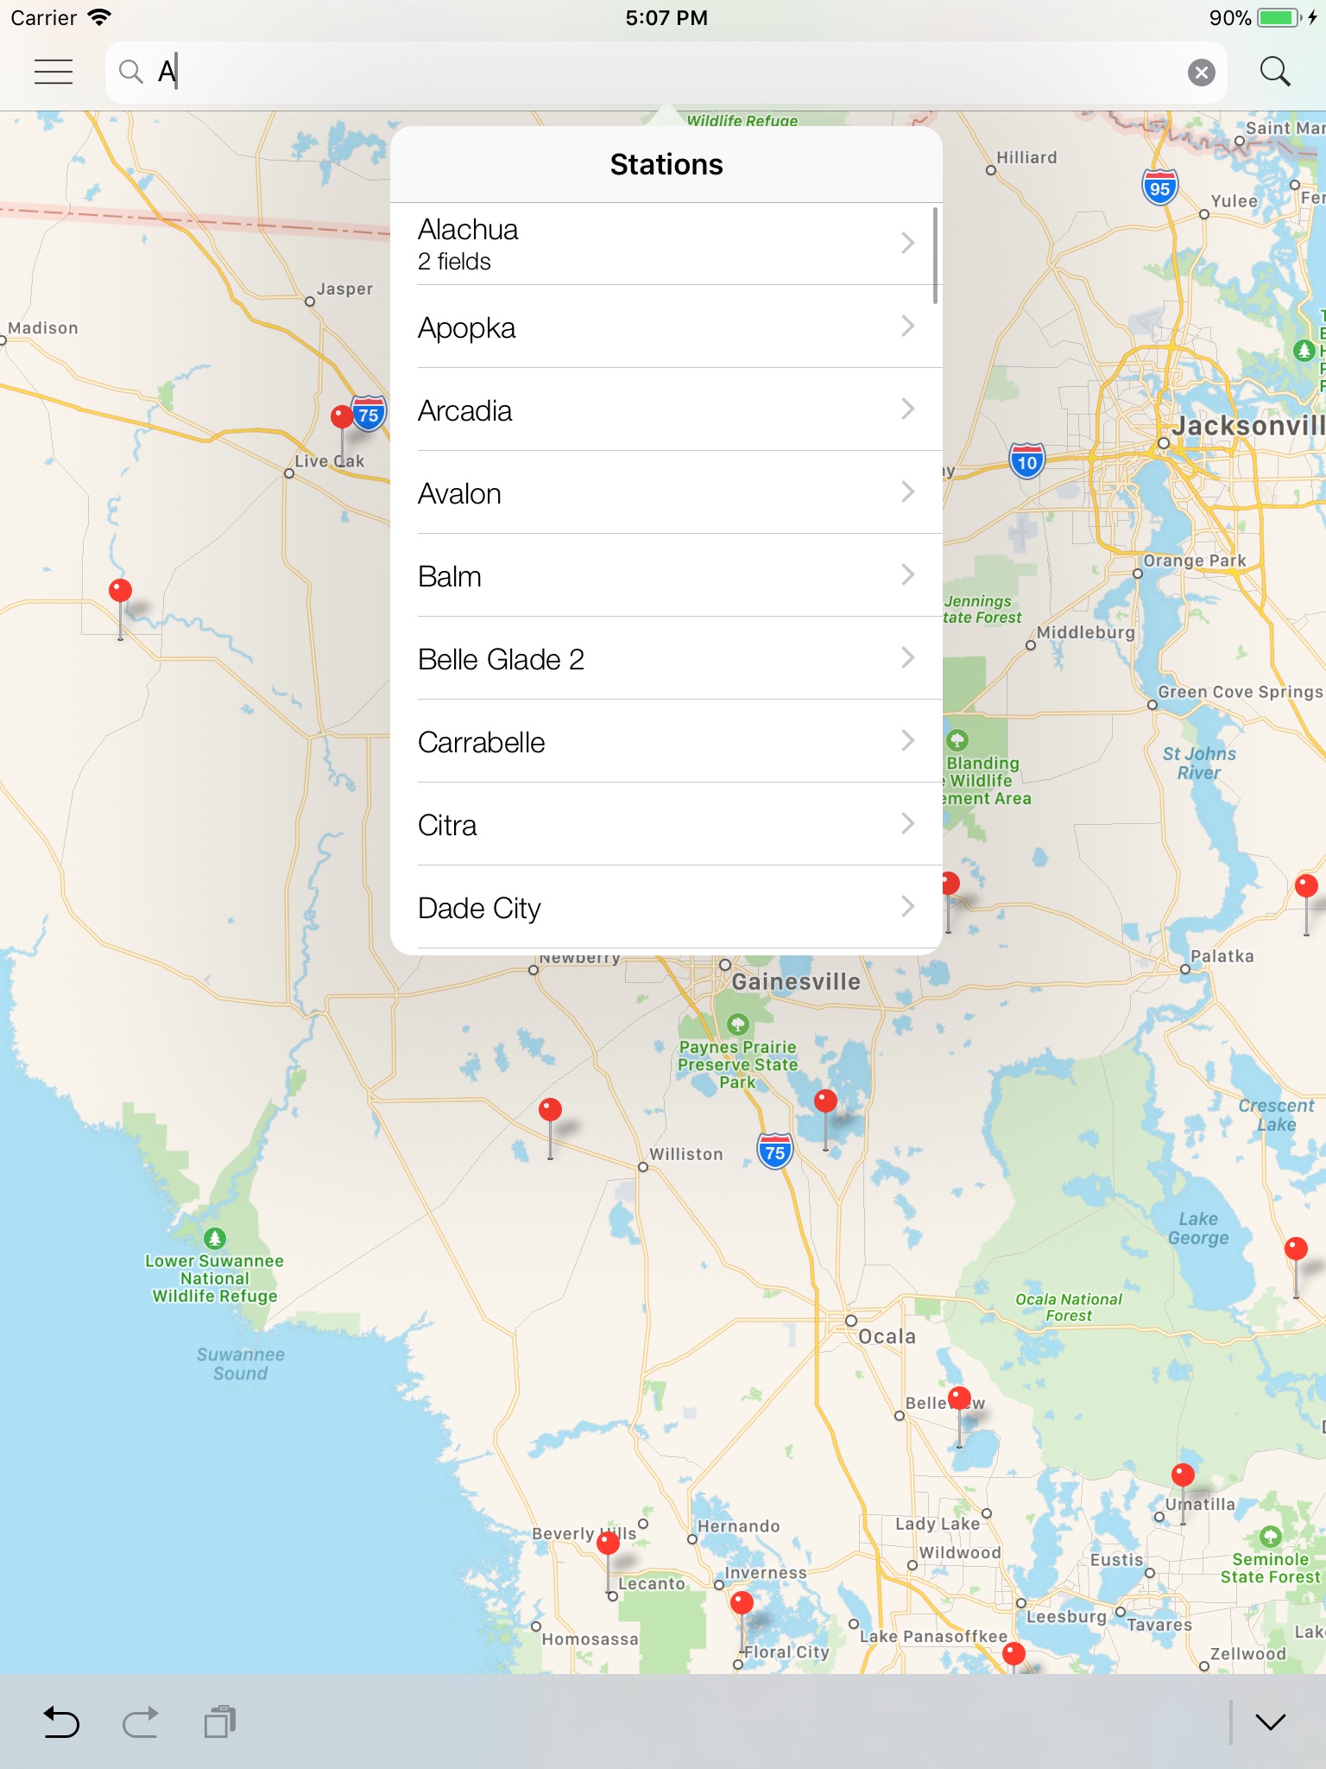Tap the Blanding Wildlife area icon
Viewport: 1326px width, 1769px height.
(957, 740)
